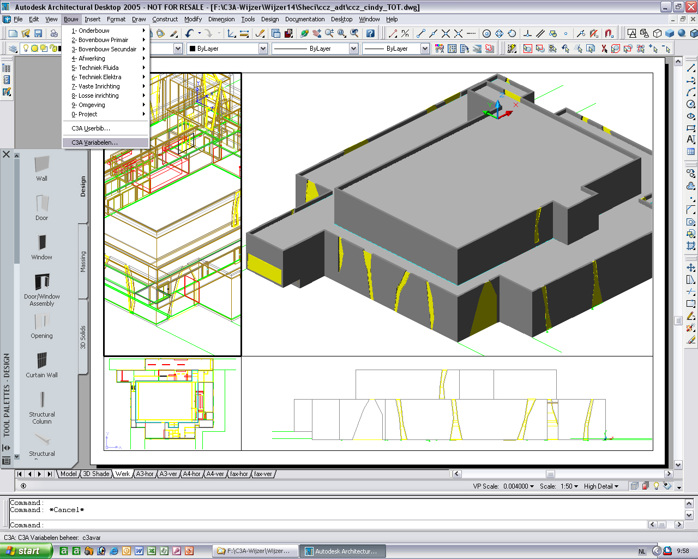Switch to the Massing palette tab
698x559 pixels.
83,261
